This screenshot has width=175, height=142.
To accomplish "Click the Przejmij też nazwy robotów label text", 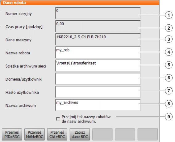I will pos(86,119).
